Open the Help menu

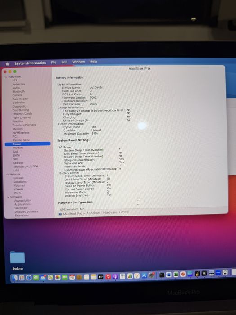pyautogui.click(x=93, y=62)
